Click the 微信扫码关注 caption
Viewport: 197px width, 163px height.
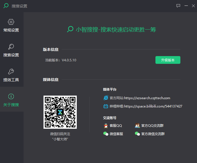(x=60, y=134)
